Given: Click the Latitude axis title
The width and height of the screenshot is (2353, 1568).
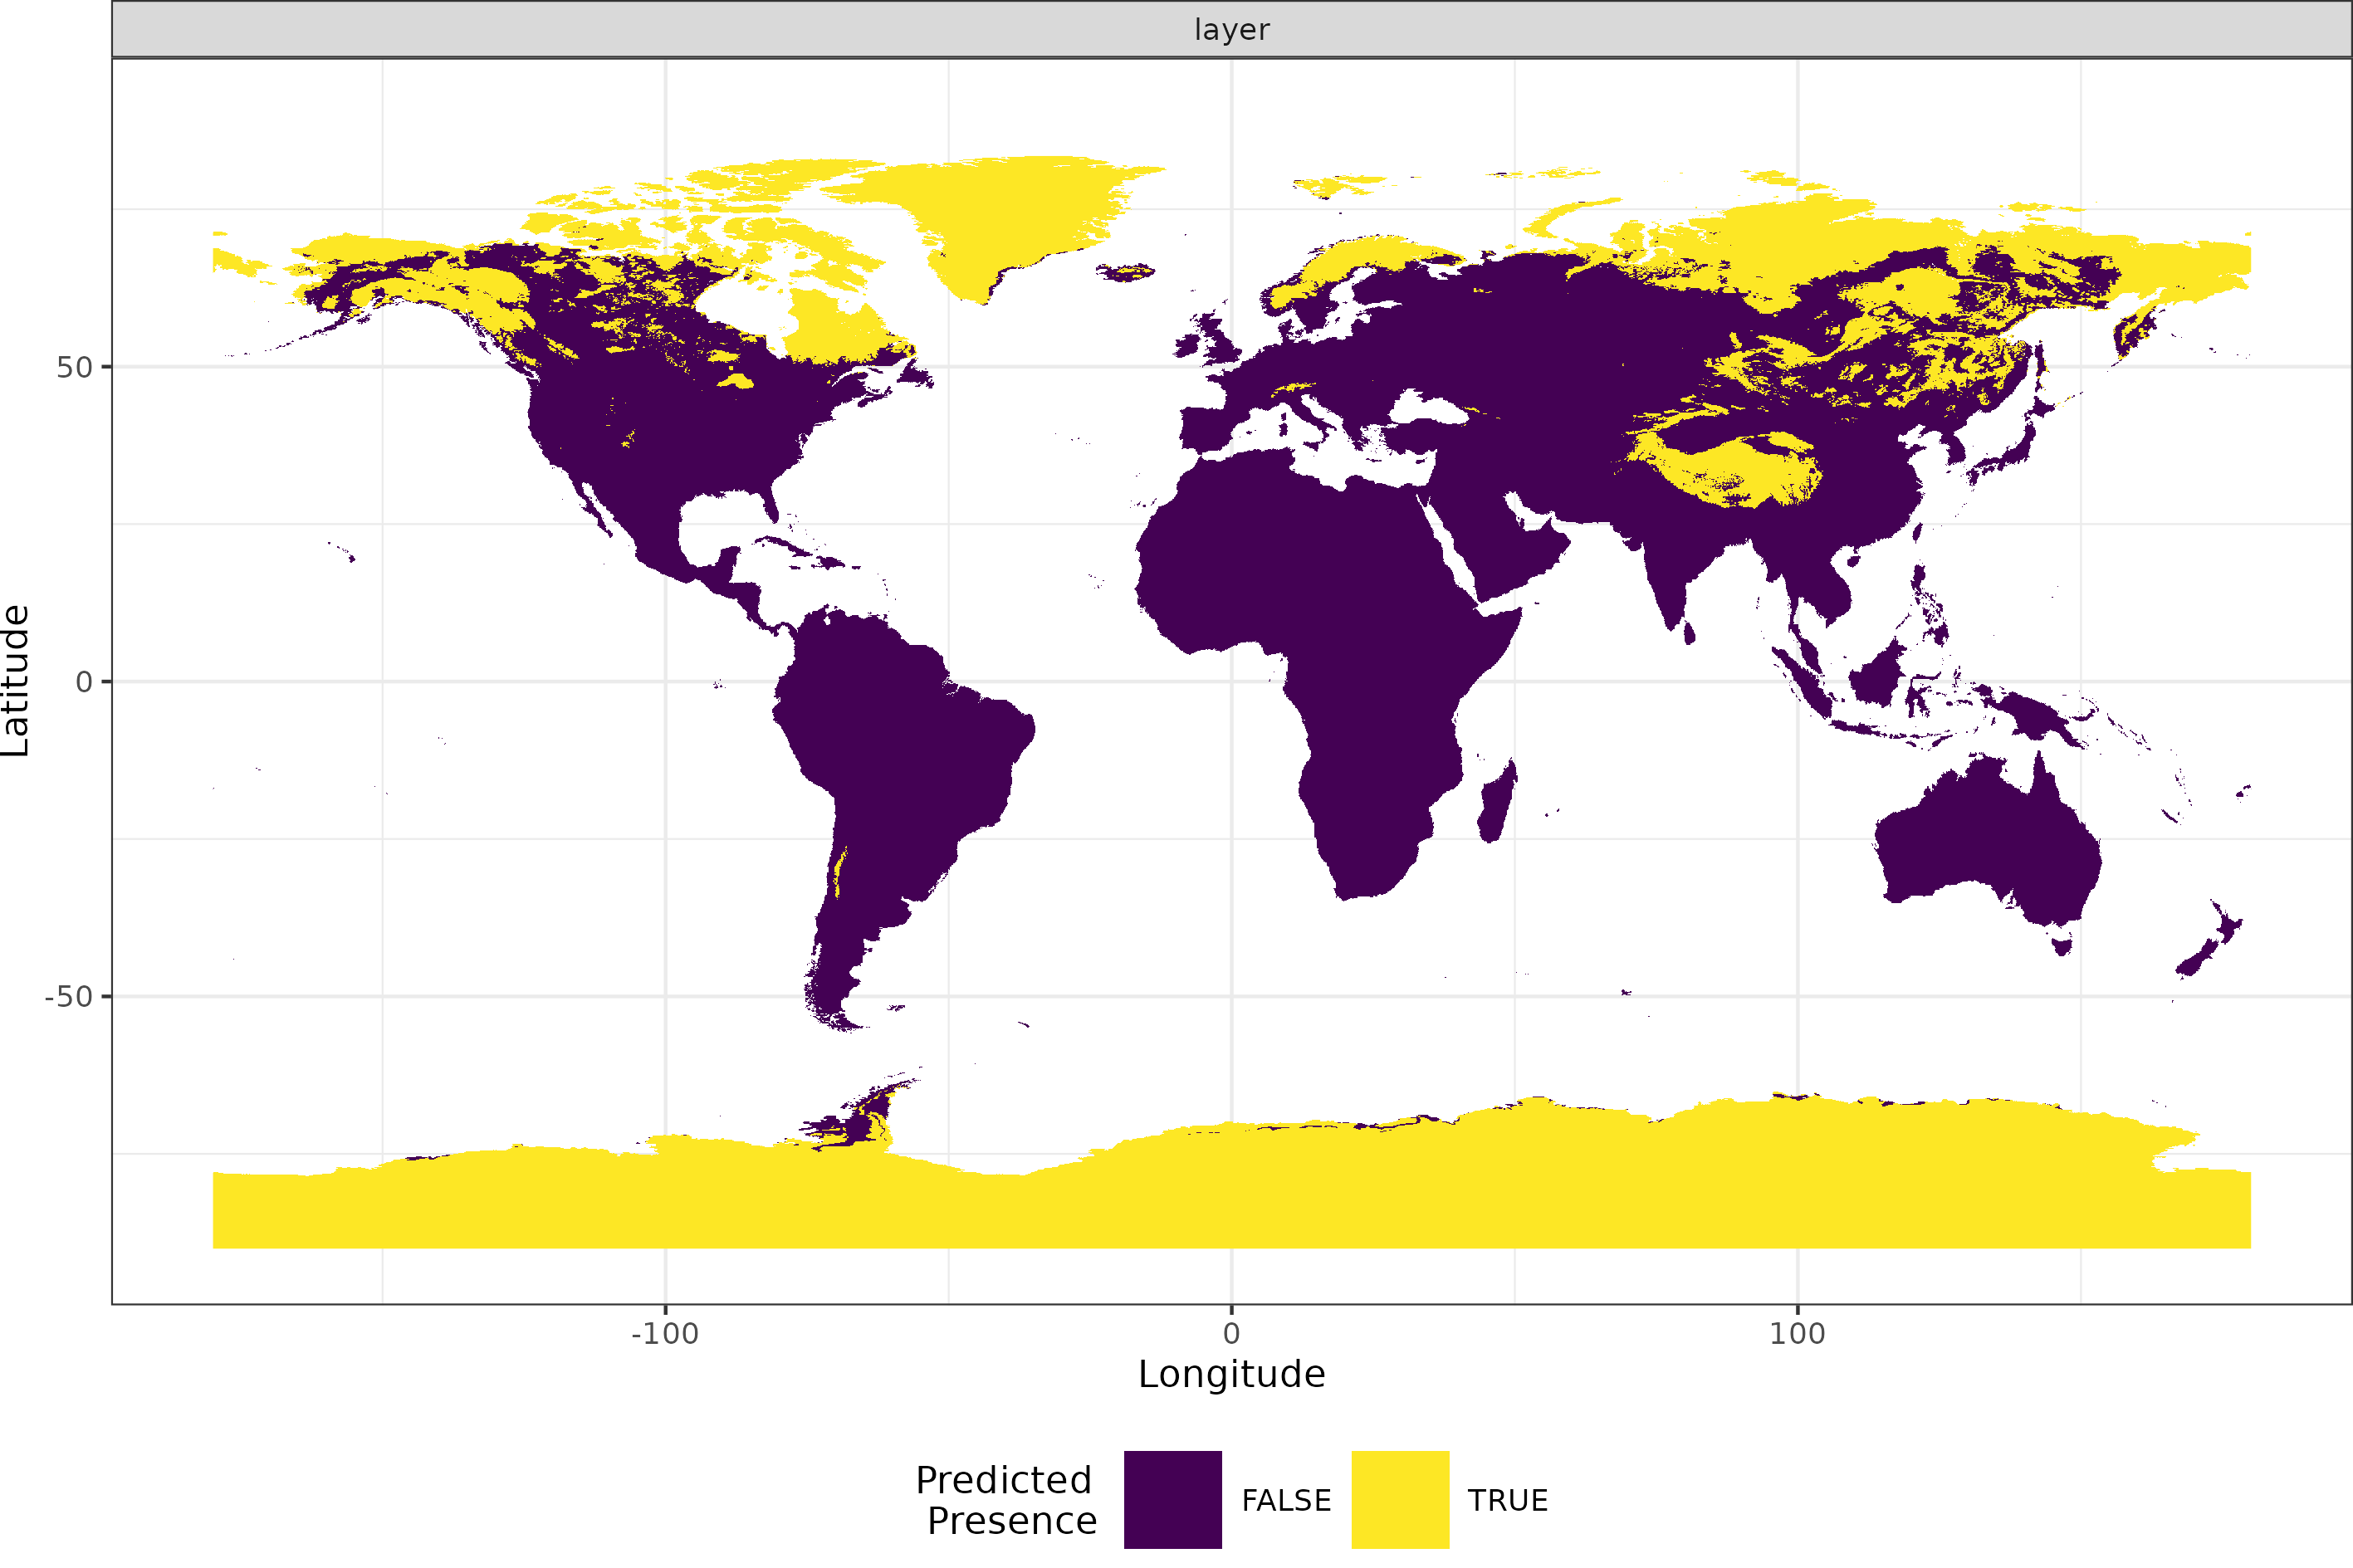Looking at the screenshot, I should (x=16, y=680).
